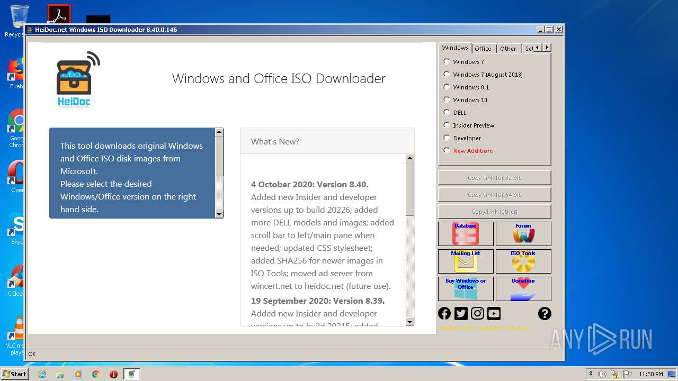The width and height of the screenshot is (678, 381).
Task: Open the Mailing List envelope button
Action: point(466,261)
